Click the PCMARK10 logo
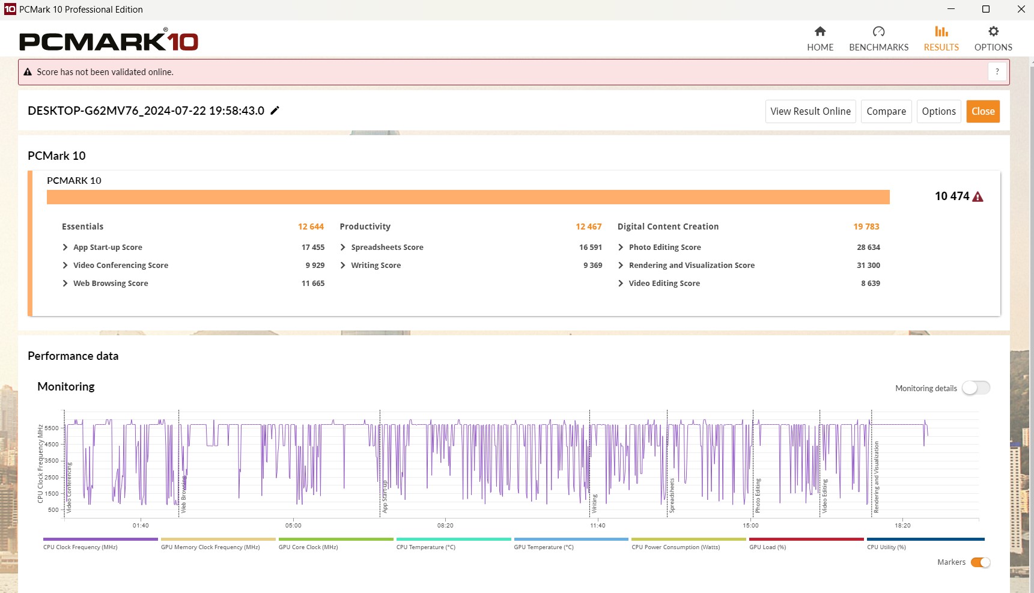Viewport: 1034px width, 593px height. pyautogui.click(x=109, y=40)
